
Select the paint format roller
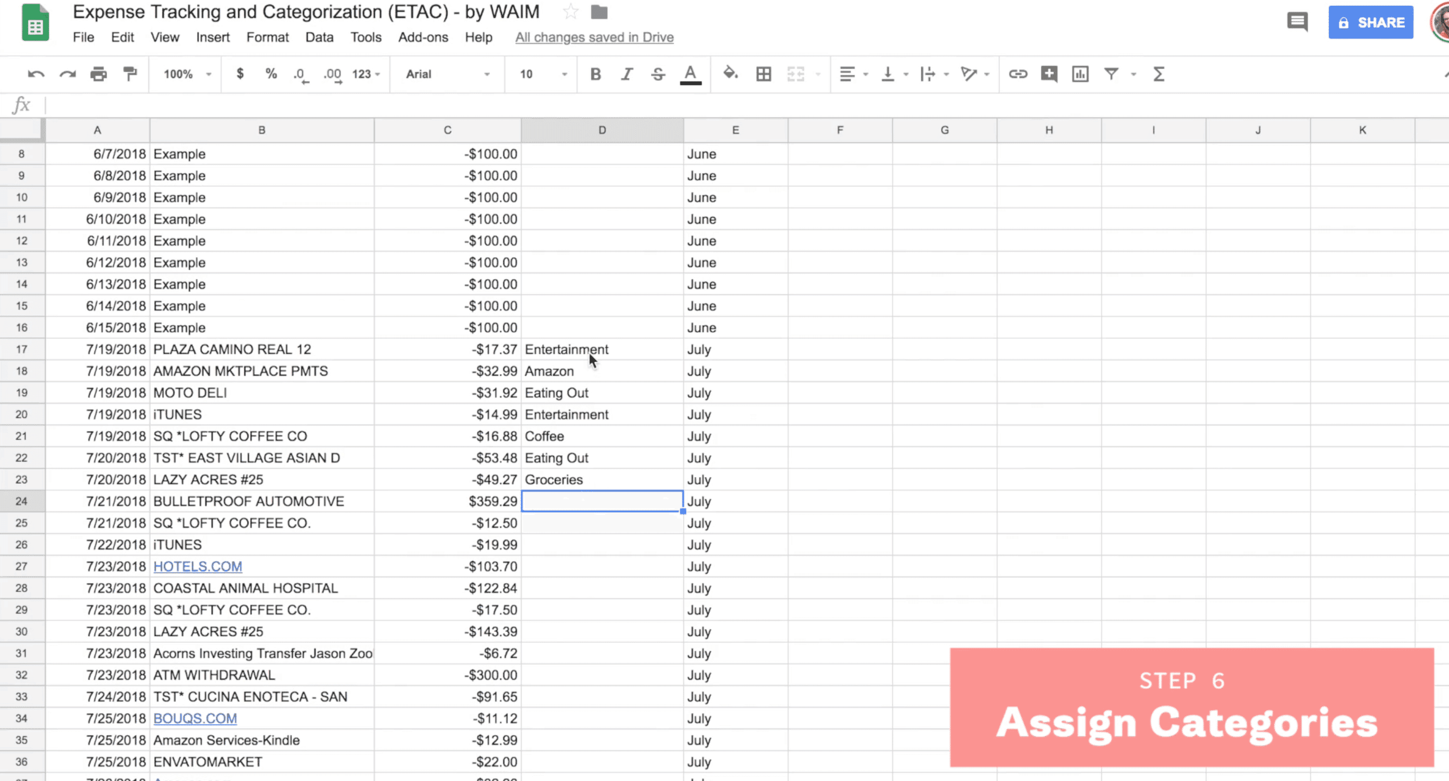coord(130,74)
